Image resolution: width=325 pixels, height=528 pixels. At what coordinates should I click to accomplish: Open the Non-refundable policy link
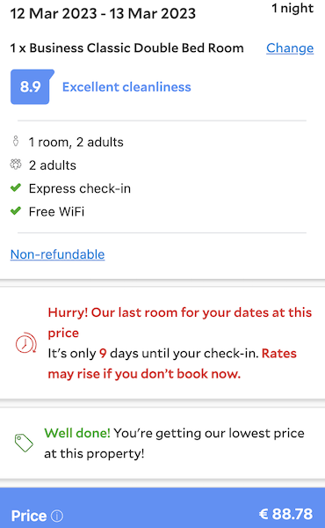point(57,254)
